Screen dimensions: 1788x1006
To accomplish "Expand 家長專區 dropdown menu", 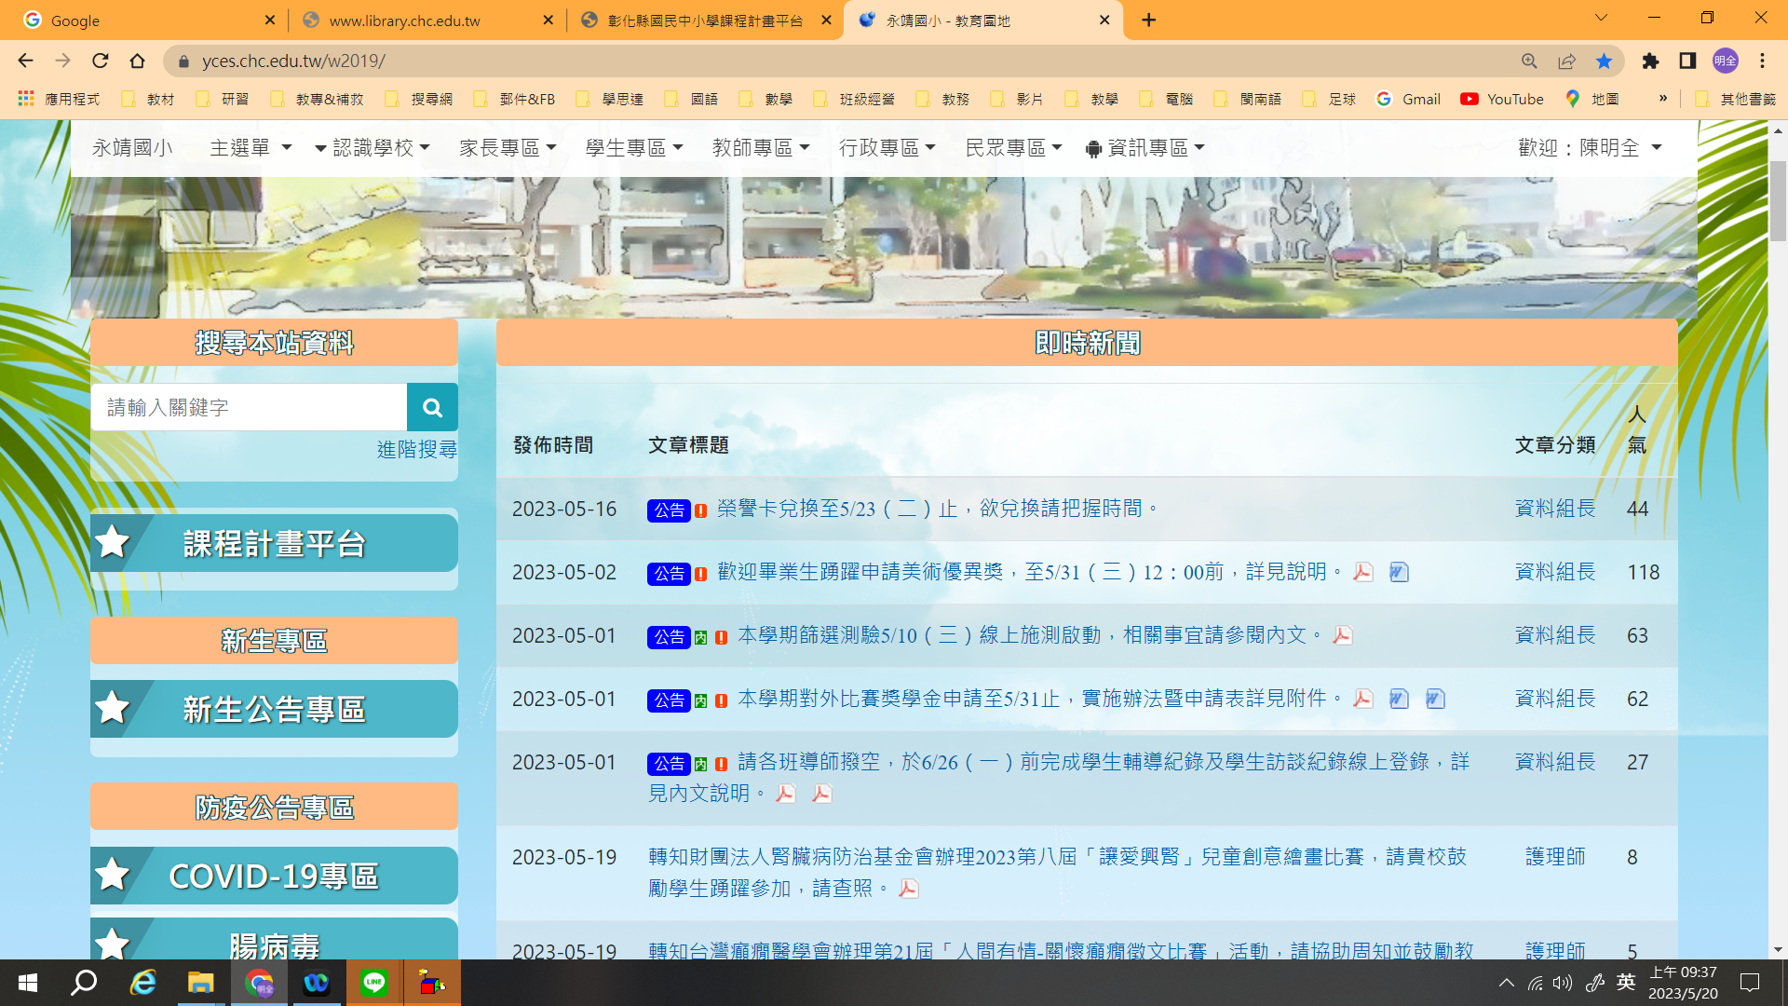I will pyautogui.click(x=508, y=147).
